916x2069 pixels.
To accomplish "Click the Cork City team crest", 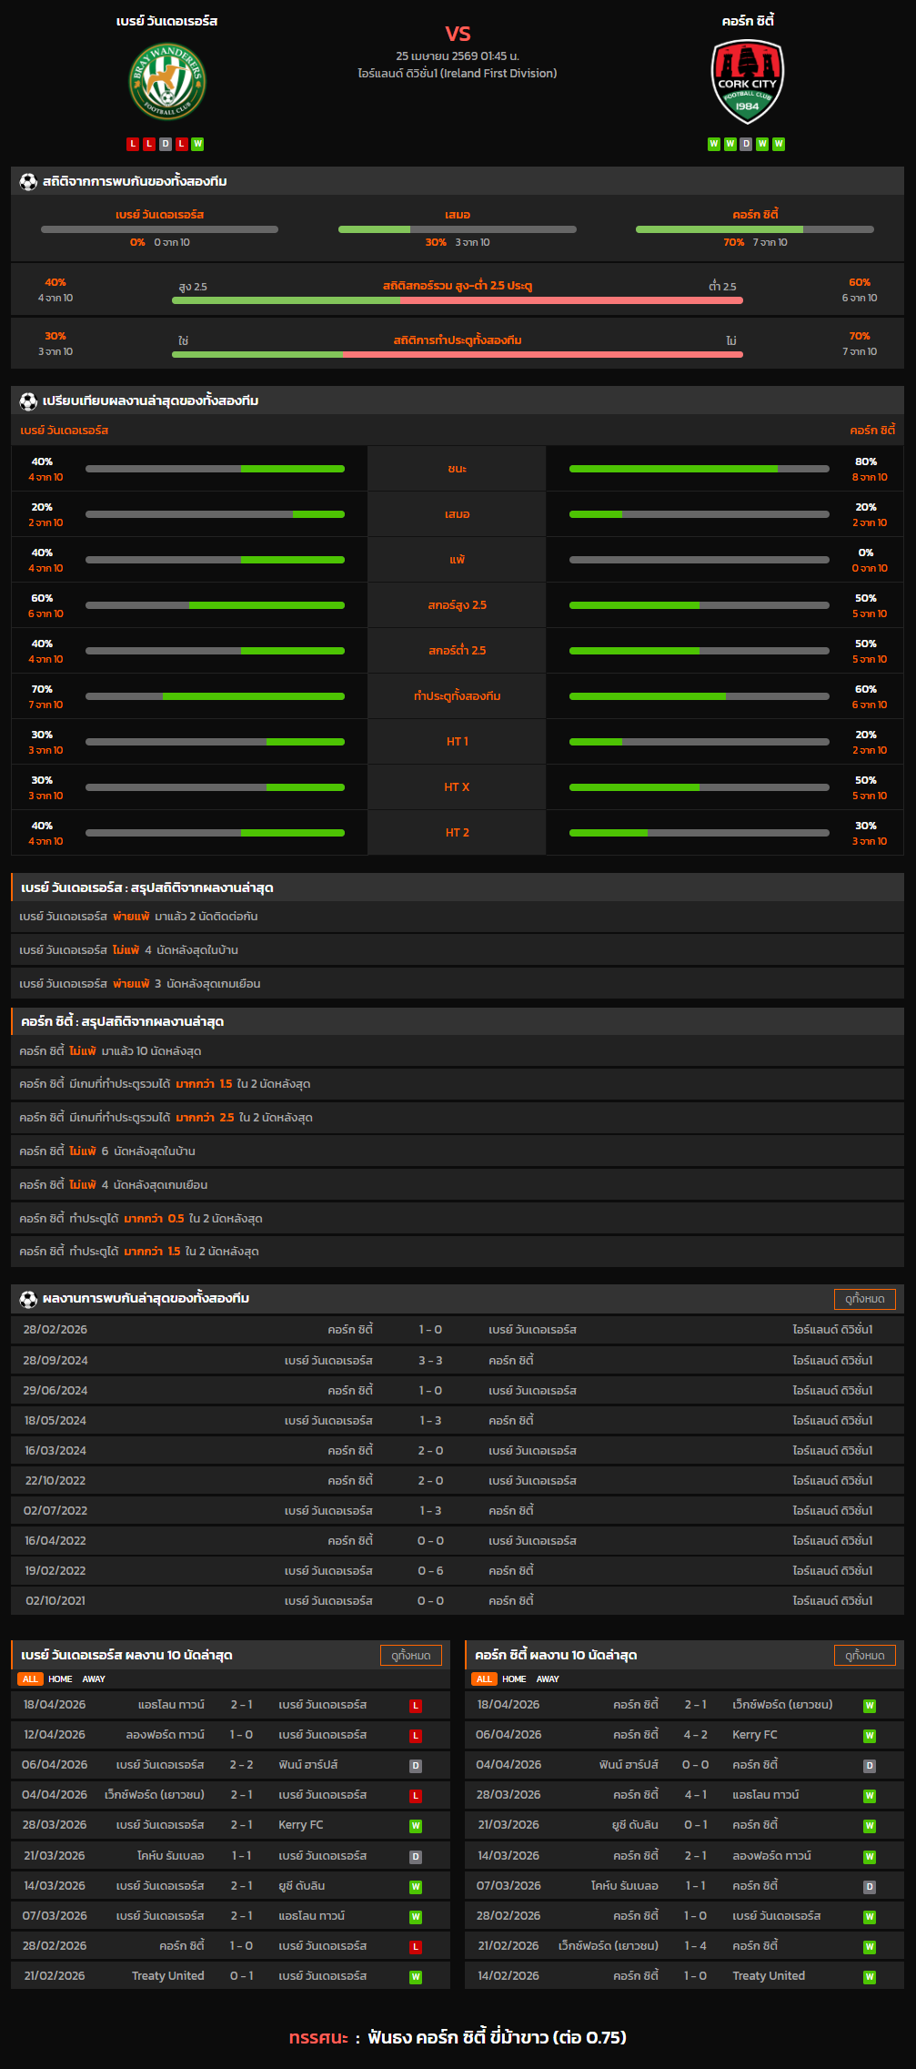I will pyautogui.click(x=747, y=83).
